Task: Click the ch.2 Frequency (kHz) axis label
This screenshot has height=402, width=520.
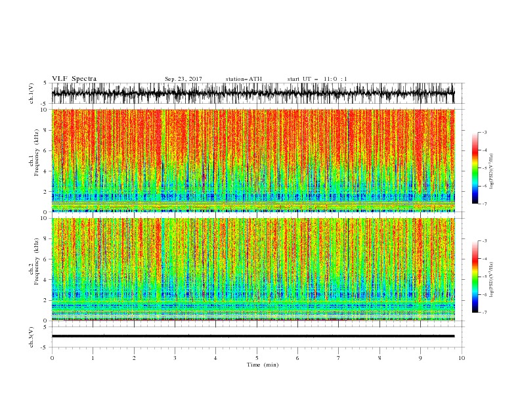Action: (34, 261)
